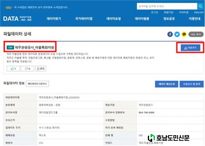The width and height of the screenshot is (205, 146).
Task: Click the department value 데이터알앤디그룹
Action: click(x=48, y=112)
